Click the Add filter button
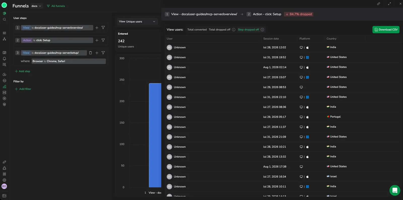The image size is (403, 200). click(x=23, y=89)
